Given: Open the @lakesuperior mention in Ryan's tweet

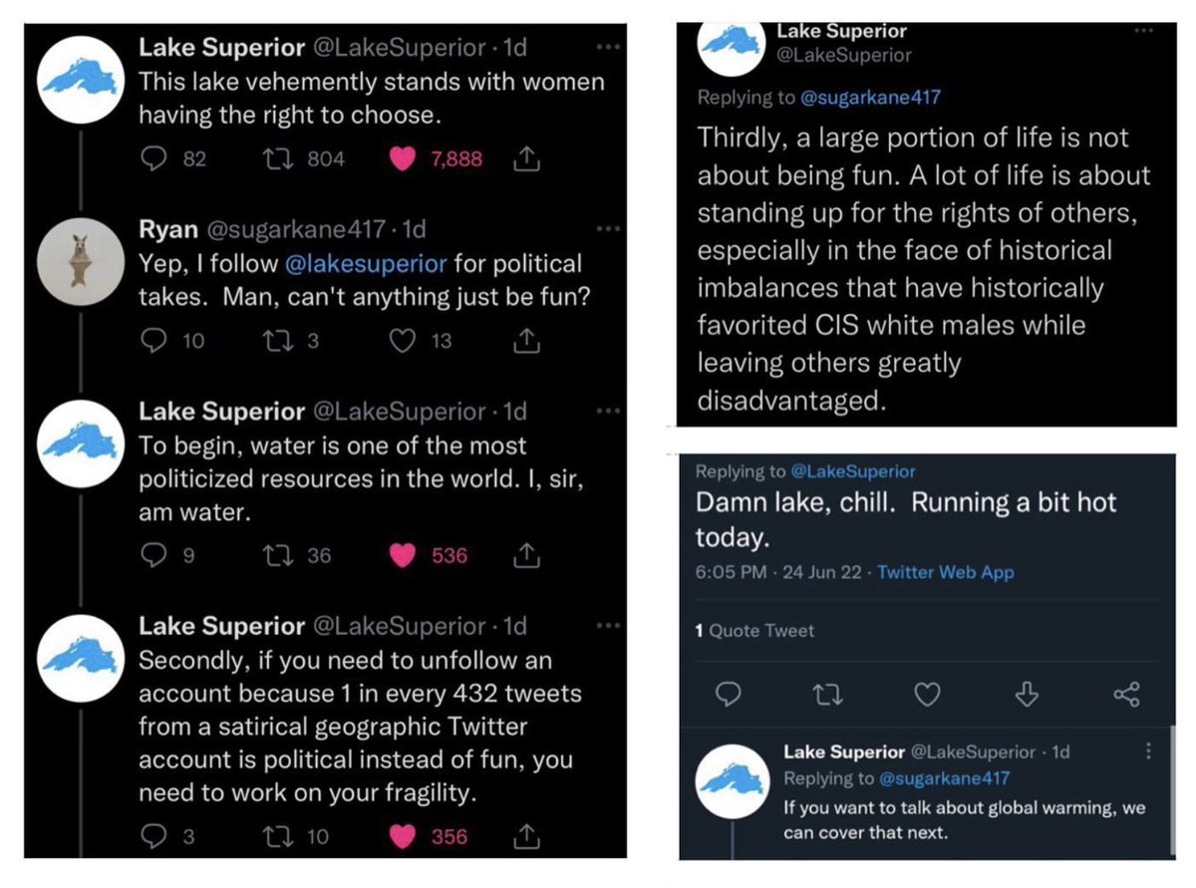Looking at the screenshot, I should (366, 264).
